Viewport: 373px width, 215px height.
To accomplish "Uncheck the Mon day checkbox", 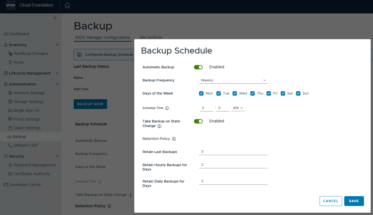I will pos(201,93).
